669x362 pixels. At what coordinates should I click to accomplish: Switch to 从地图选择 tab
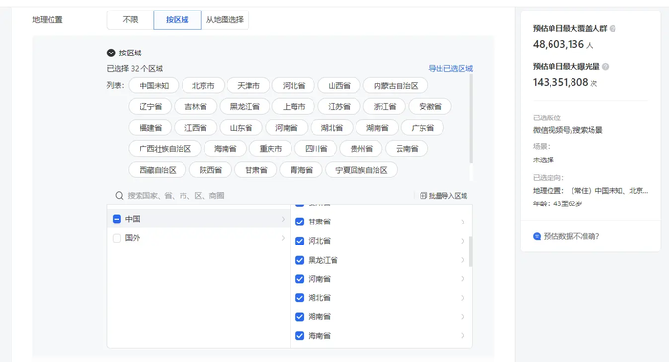(225, 20)
